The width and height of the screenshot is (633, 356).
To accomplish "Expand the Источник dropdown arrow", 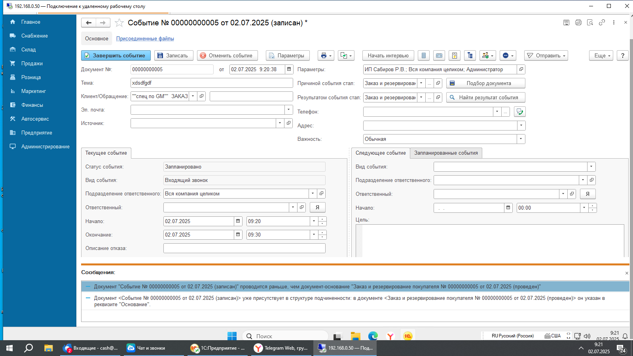I will pos(280,123).
